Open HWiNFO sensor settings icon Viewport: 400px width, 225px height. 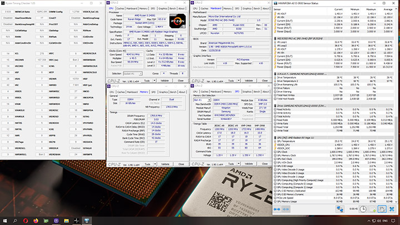click(382, 209)
